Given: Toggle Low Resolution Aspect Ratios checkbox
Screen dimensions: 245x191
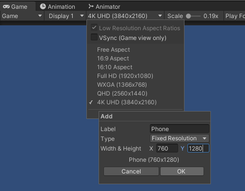Looking at the screenshot, I should 94,27.
